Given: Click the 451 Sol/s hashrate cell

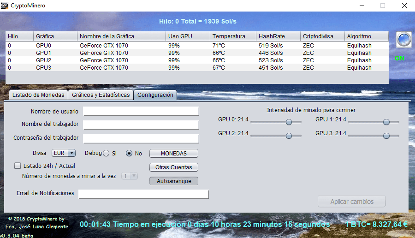Looking at the screenshot, I should point(278,68).
